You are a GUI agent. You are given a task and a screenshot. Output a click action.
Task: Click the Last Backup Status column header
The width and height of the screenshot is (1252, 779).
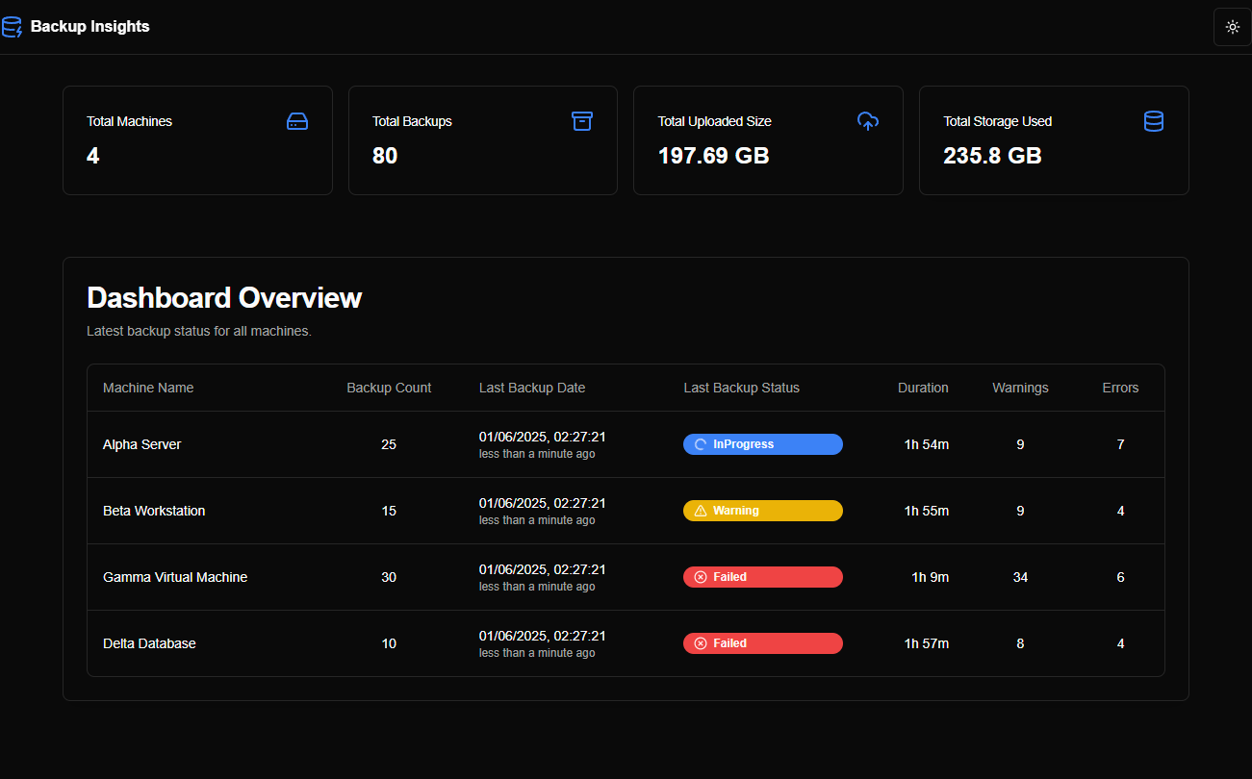741,388
